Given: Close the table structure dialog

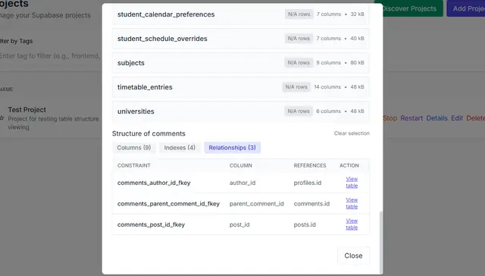Looking at the screenshot, I should (353, 256).
